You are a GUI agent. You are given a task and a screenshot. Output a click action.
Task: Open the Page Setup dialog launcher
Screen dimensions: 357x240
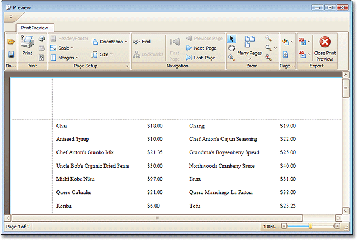click(x=127, y=66)
